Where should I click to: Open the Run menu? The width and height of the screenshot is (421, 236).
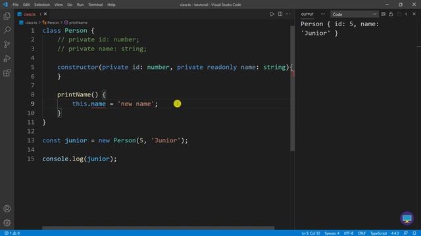[x=80, y=5]
